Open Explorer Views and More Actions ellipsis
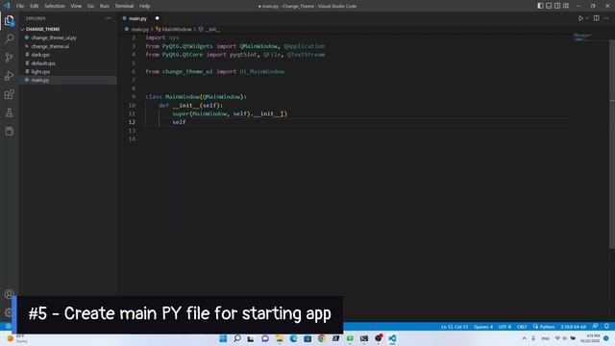The width and height of the screenshot is (615, 346). (108, 18)
